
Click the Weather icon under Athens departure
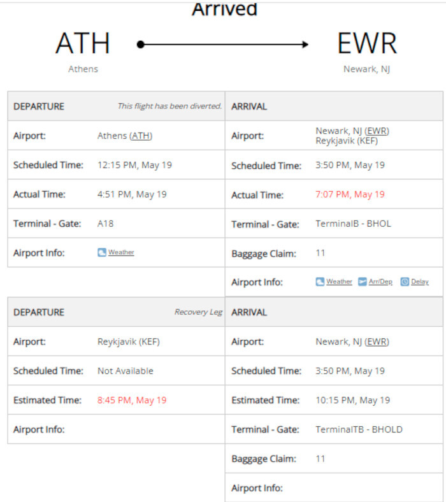[x=101, y=252]
